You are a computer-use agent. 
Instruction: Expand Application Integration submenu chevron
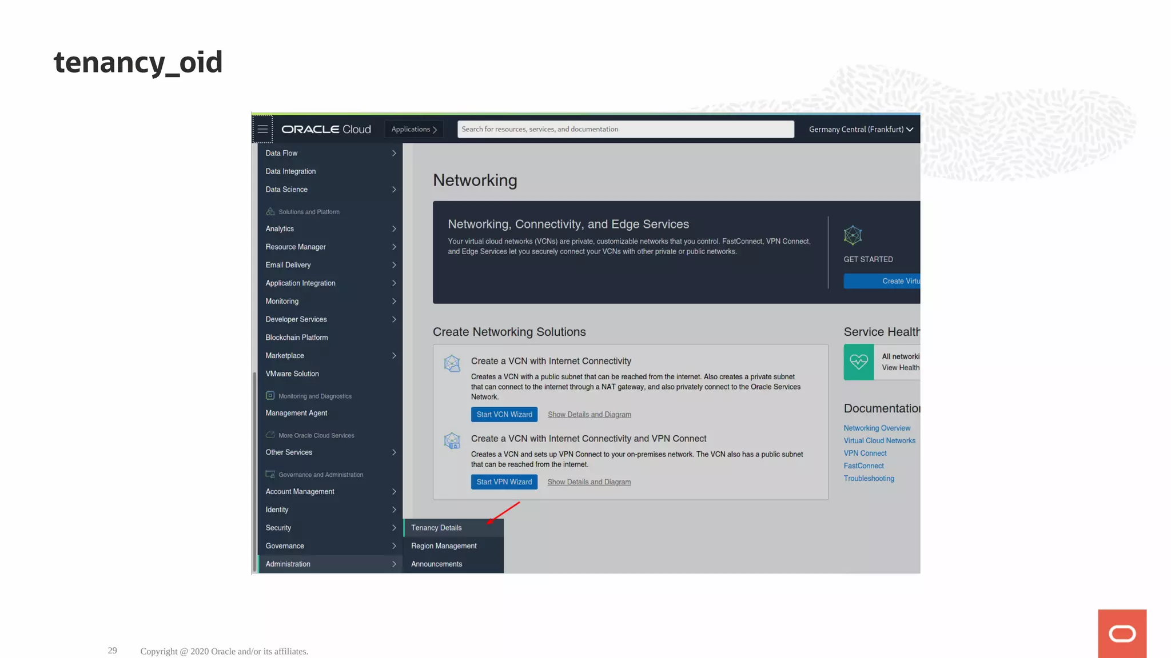[x=394, y=283]
